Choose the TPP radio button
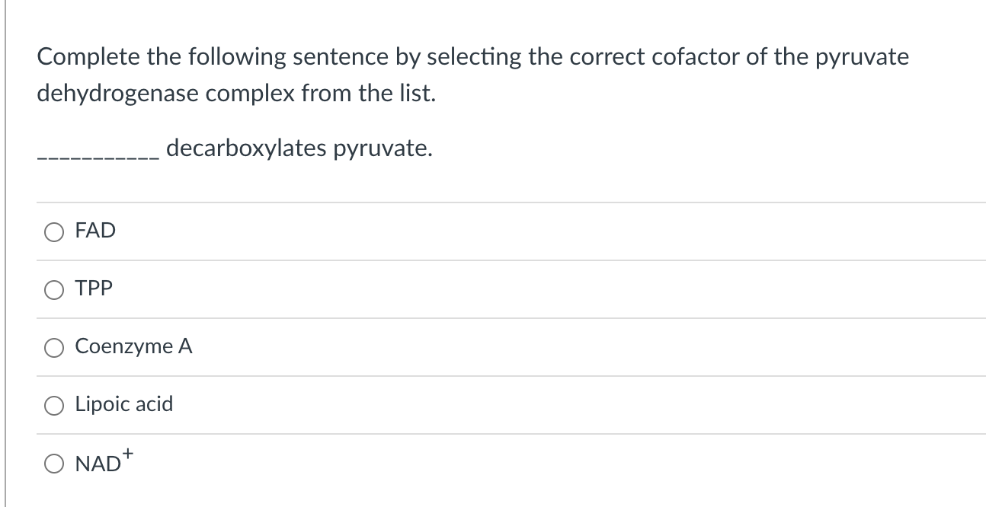Image resolution: width=986 pixels, height=507 pixels. [54, 289]
